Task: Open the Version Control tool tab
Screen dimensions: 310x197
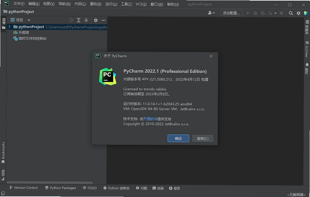Action: (x=23, y=188)
